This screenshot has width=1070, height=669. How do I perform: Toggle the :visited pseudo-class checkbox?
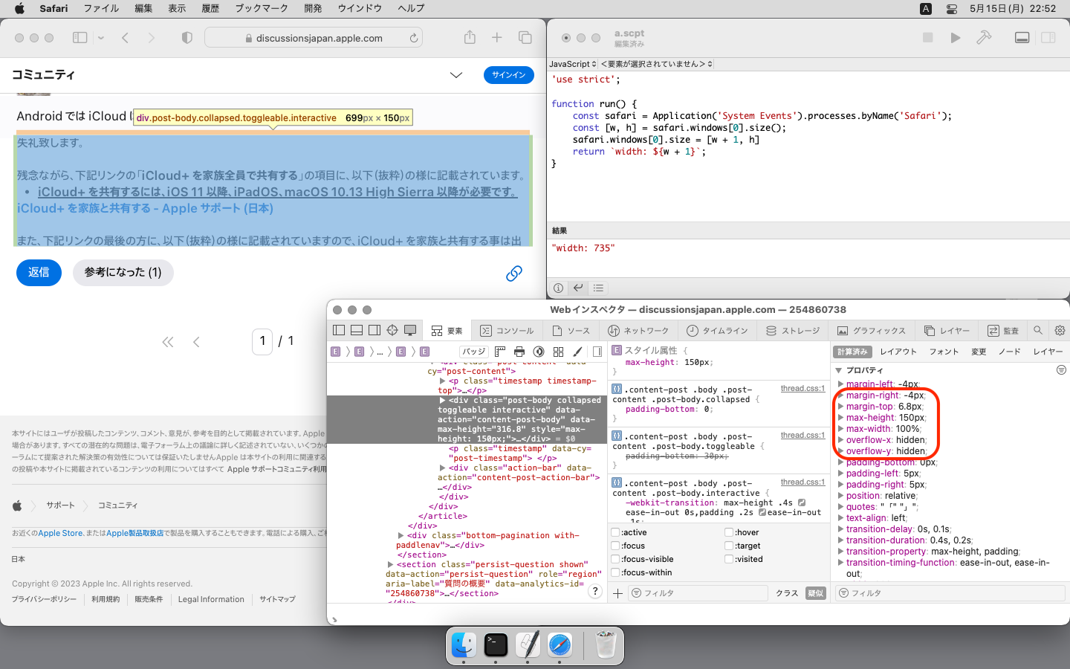(729, 559)
